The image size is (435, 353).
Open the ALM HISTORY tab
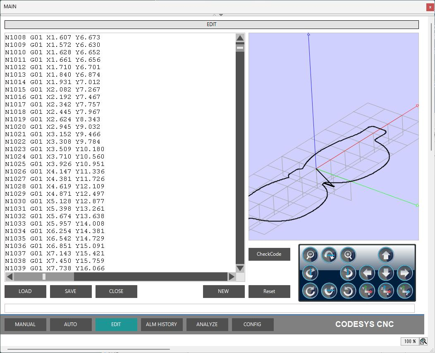[x=162, y=324]
